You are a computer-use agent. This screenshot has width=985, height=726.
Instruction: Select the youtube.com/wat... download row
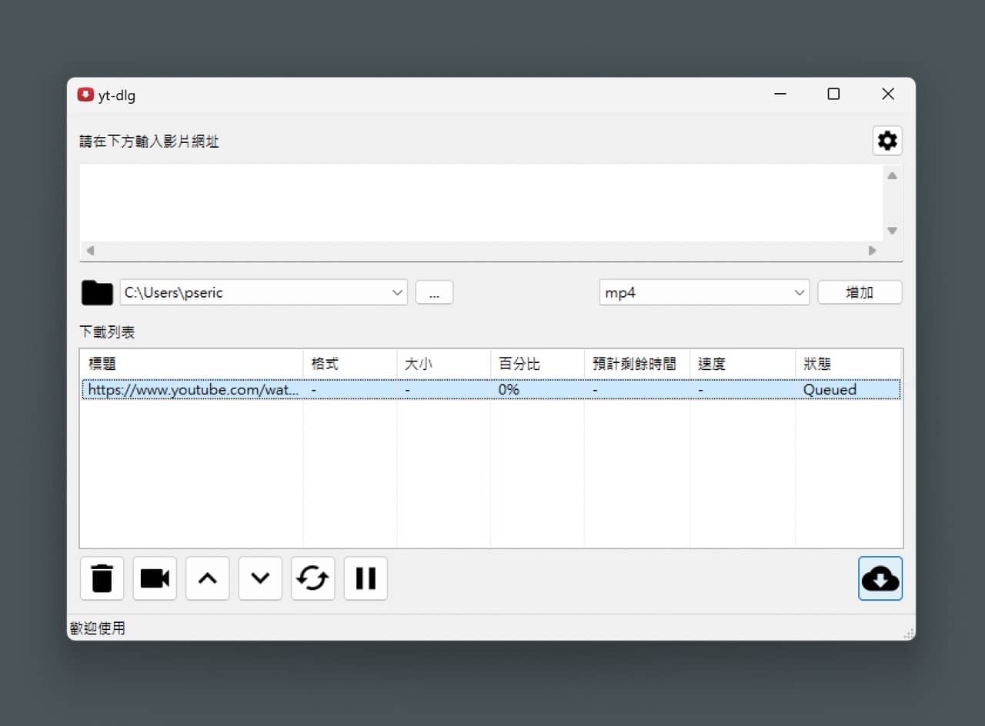coord(491,390)
